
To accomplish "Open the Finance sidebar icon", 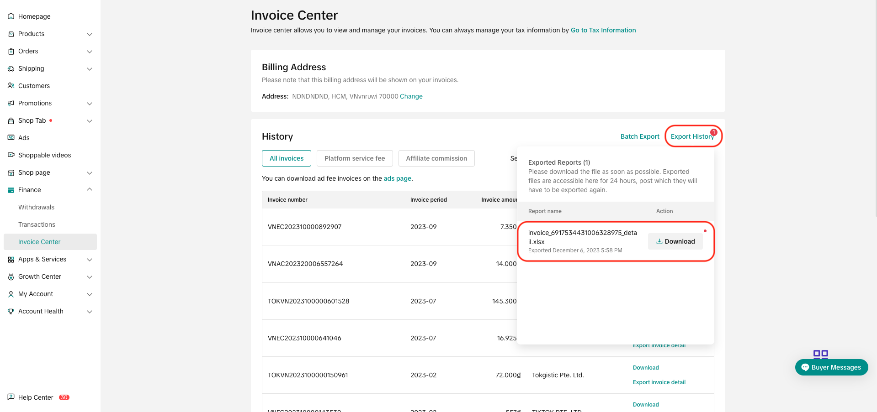I will pos(11,189).
